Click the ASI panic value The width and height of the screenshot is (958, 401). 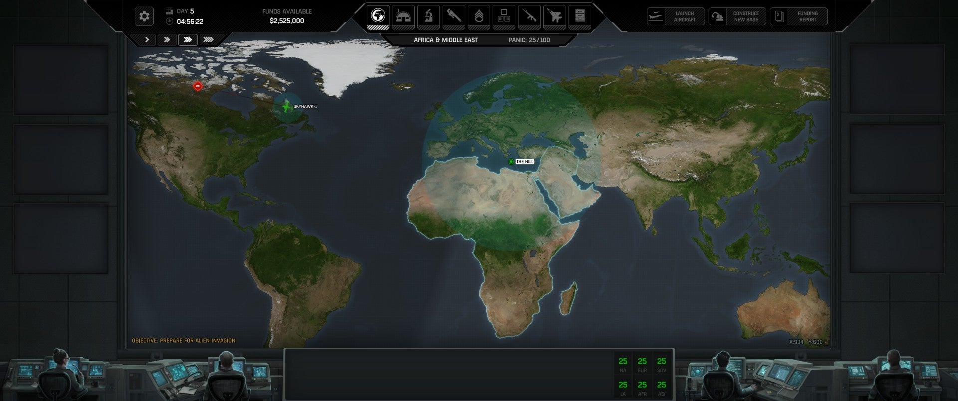pos(662,385)
